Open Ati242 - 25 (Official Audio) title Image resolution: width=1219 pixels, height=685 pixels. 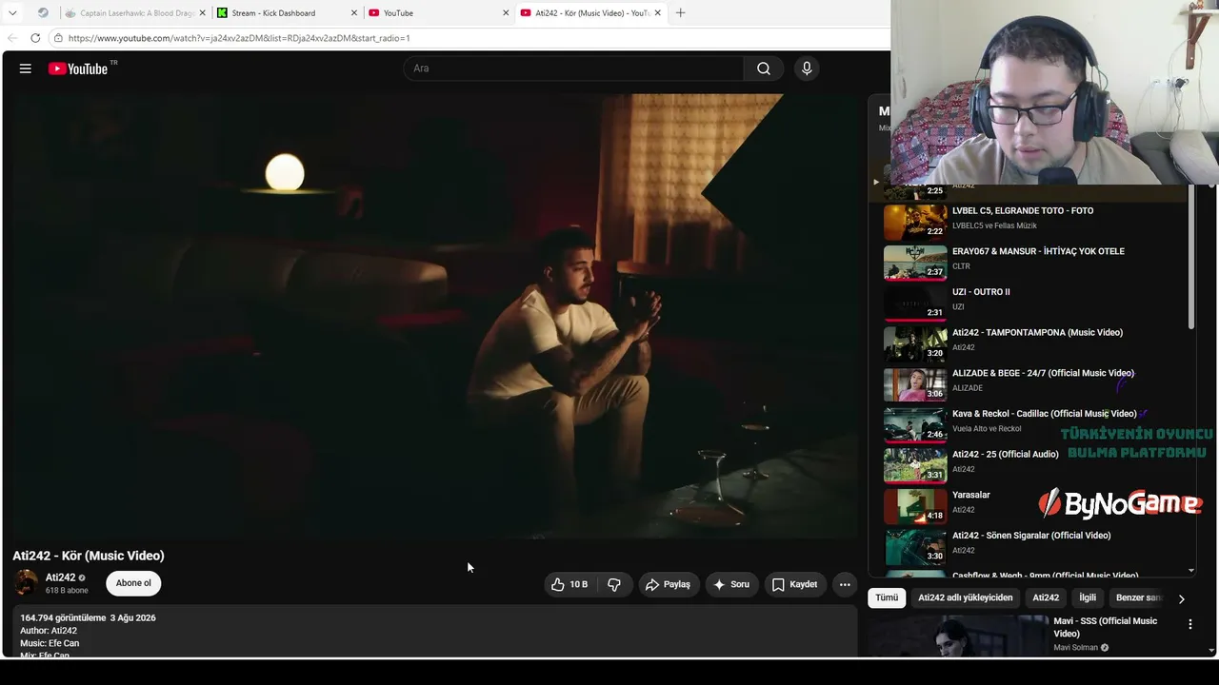pos(1005,454)
